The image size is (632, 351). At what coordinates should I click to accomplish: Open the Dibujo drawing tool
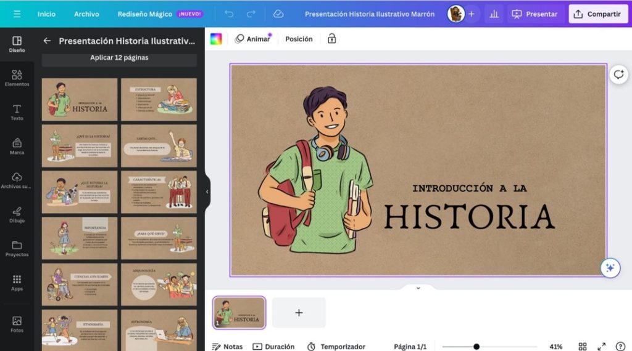17,214
